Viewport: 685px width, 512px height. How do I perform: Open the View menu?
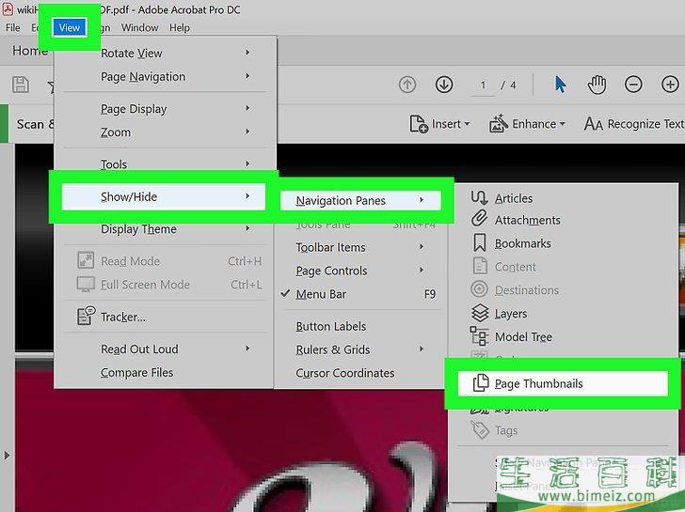tap(70, 28)
